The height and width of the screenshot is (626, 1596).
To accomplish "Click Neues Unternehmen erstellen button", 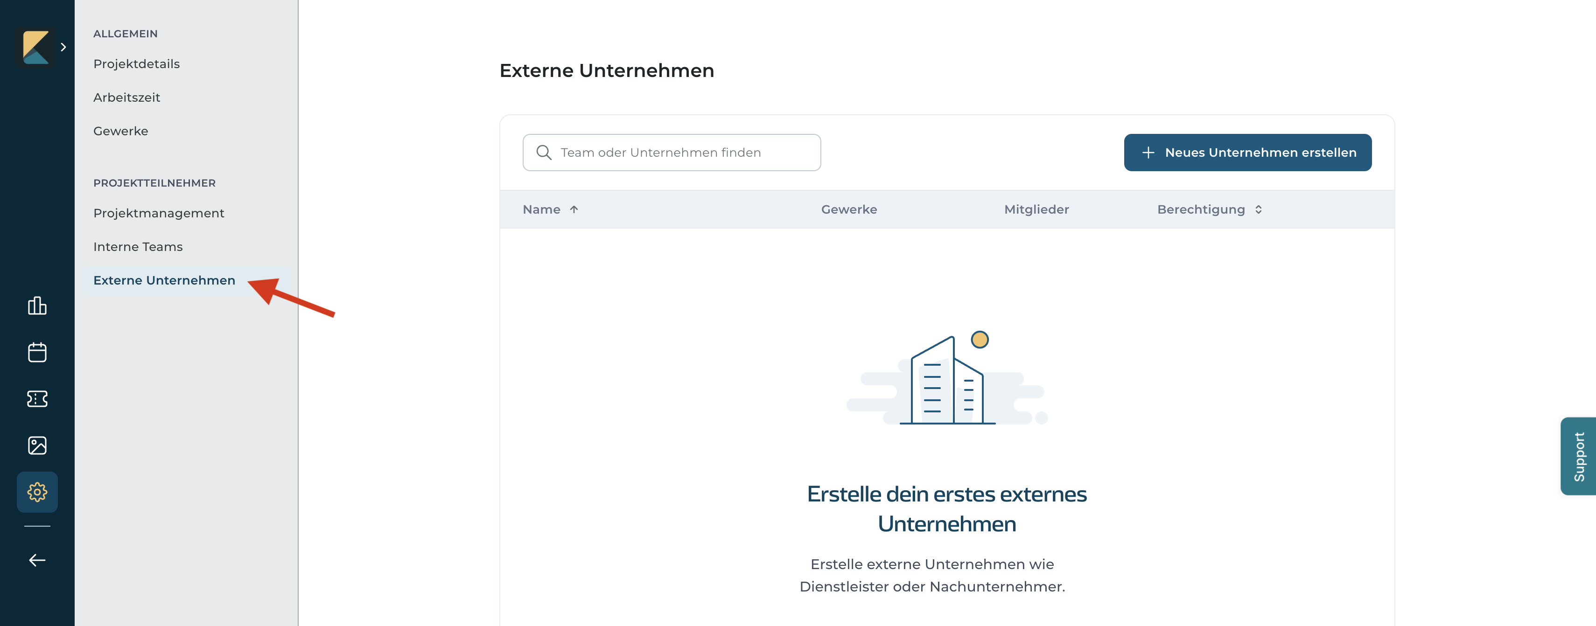I will coord(1247,153).
